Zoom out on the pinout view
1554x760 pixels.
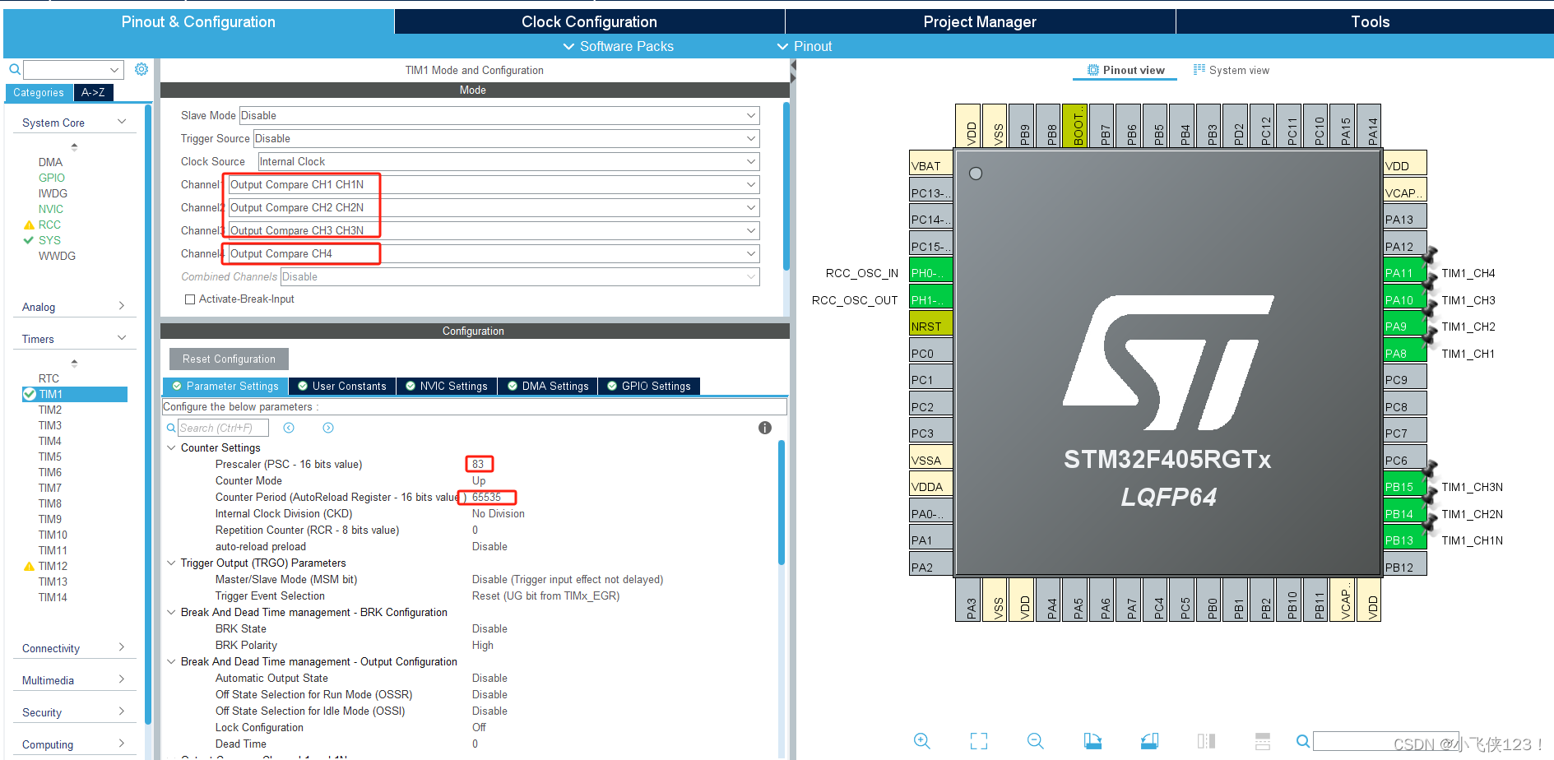pos(1035,740)
